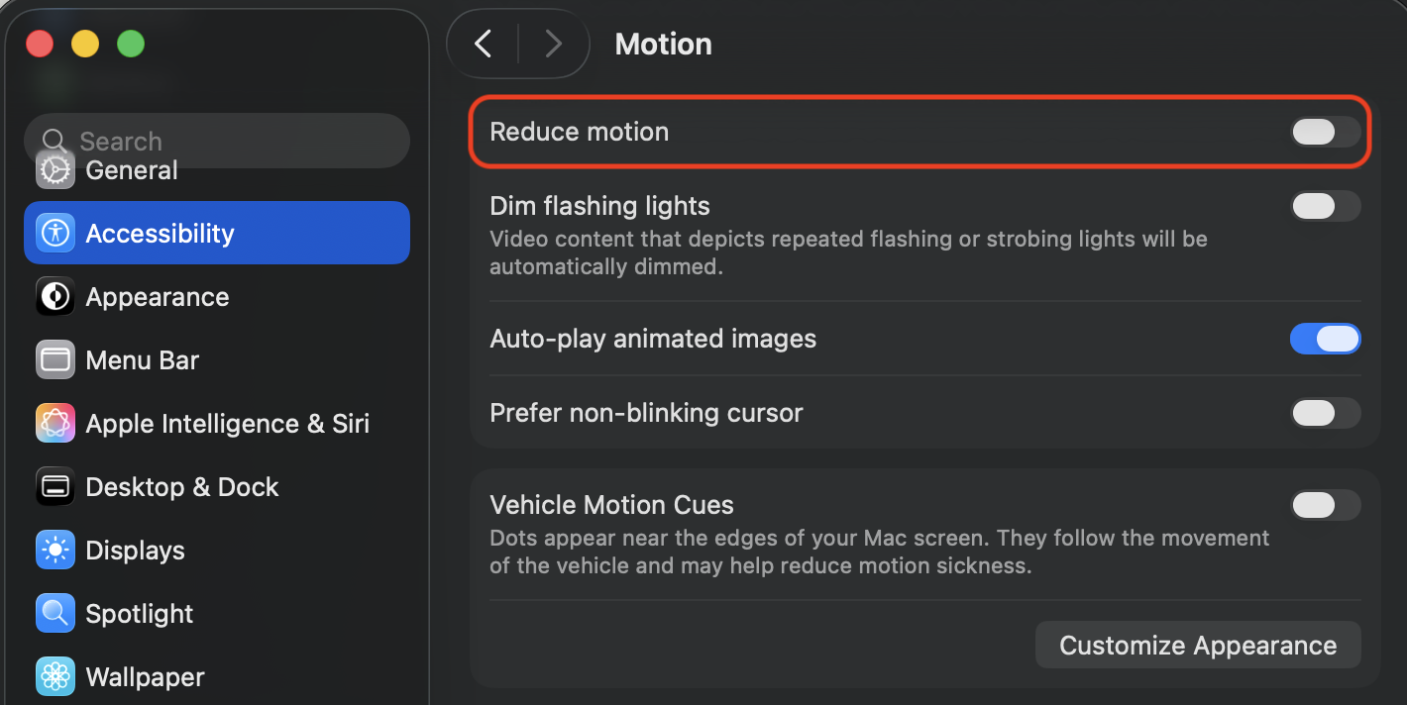Toggle Prefer non-blinking cursor on

[1325, 413]
